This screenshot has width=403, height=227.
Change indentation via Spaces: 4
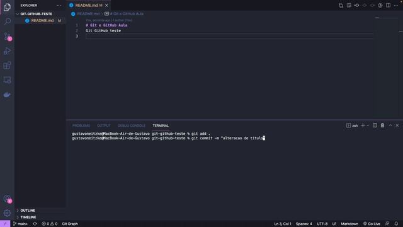tap(304, 224)
